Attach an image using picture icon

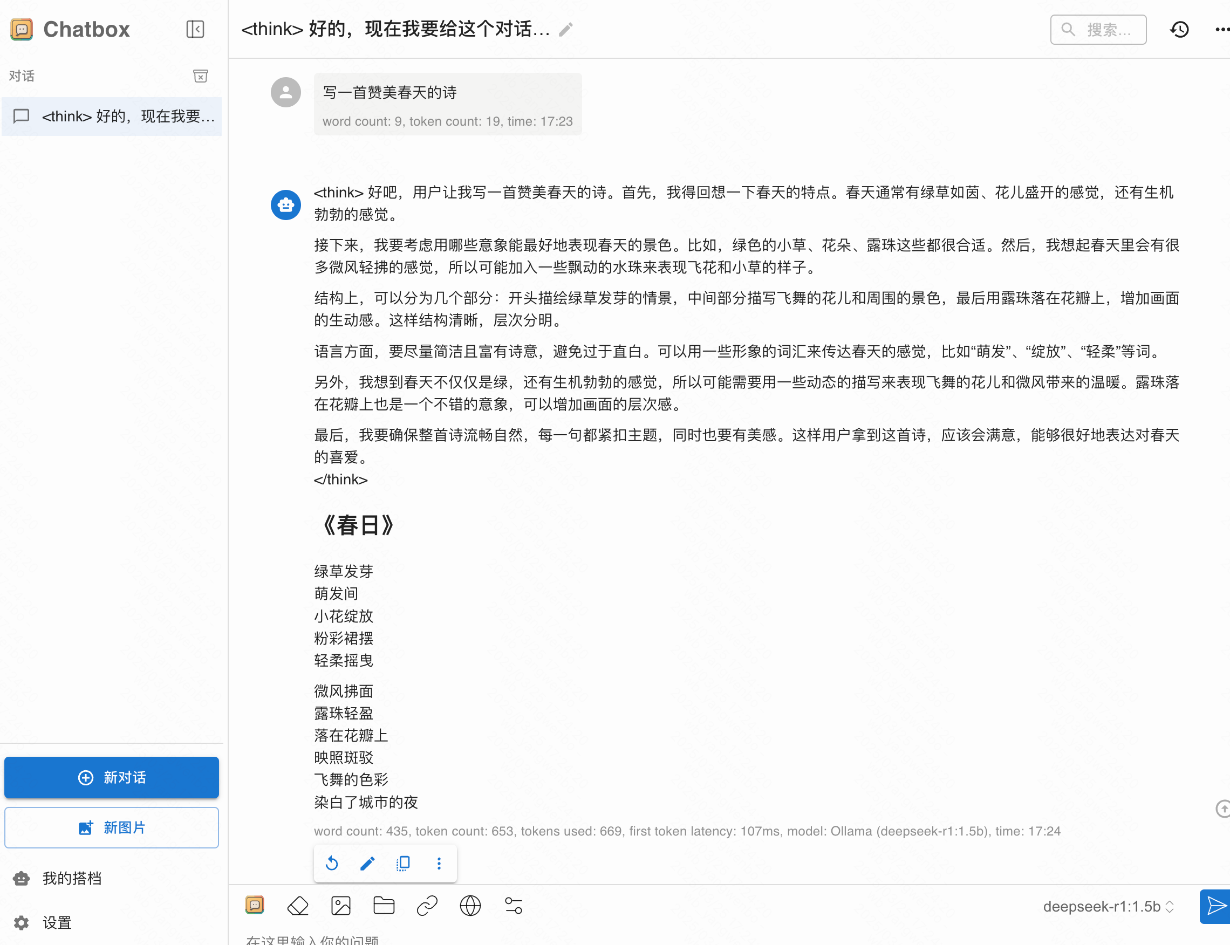pyautogui.click(x=341, y=906)
